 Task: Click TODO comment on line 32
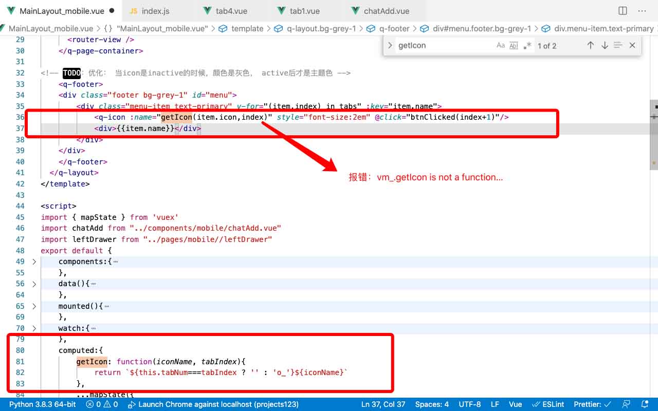pos(72,73)
